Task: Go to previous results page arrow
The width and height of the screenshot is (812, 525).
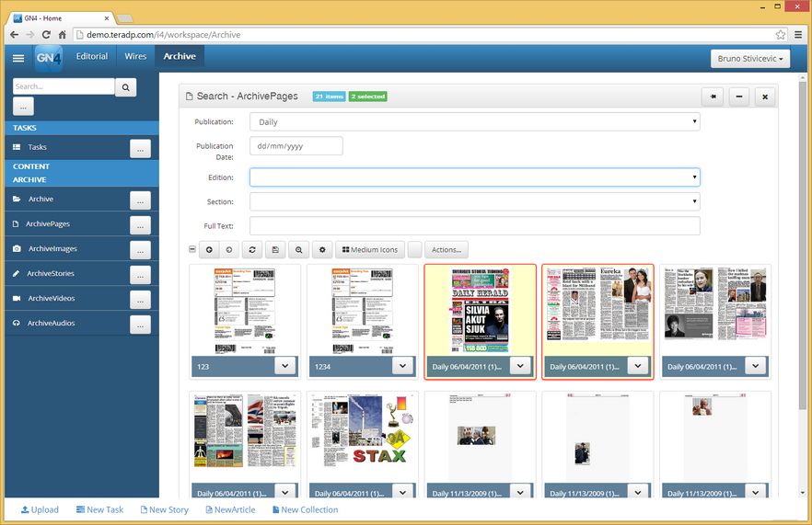Action: [x=209, y=250]
